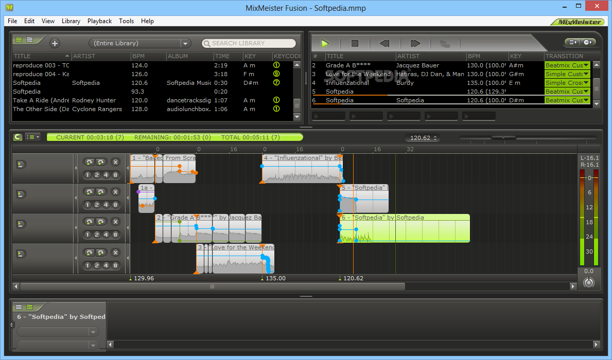612x360 pixels.
Task: Open the timeline track list options dropdown
Action: (x=32, y=137)
